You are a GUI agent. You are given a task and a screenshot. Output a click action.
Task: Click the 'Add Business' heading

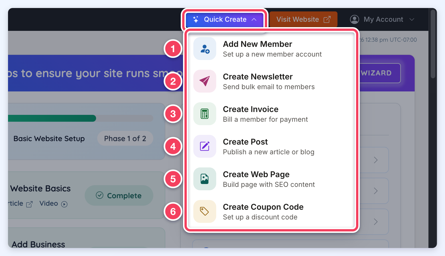point(38,244)
